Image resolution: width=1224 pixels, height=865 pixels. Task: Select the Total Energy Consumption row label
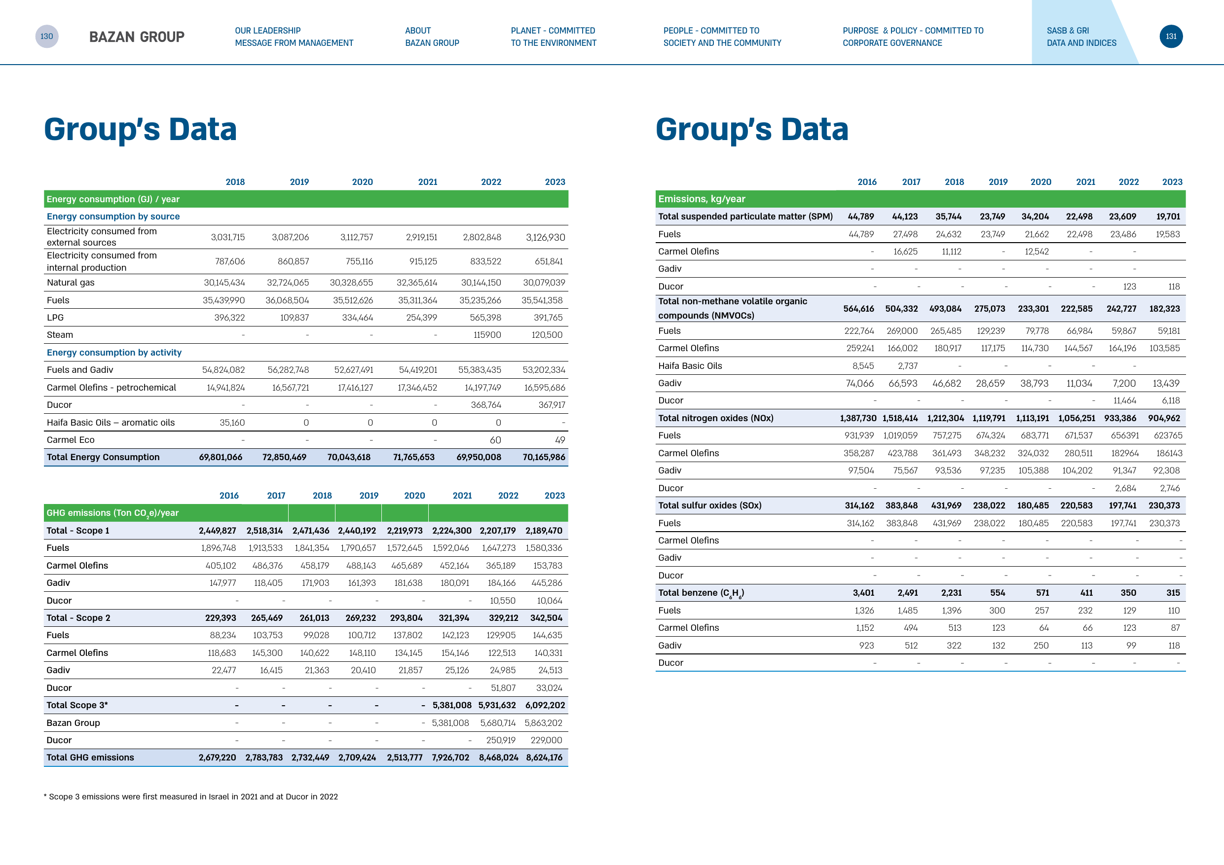[x=103, y=457]
